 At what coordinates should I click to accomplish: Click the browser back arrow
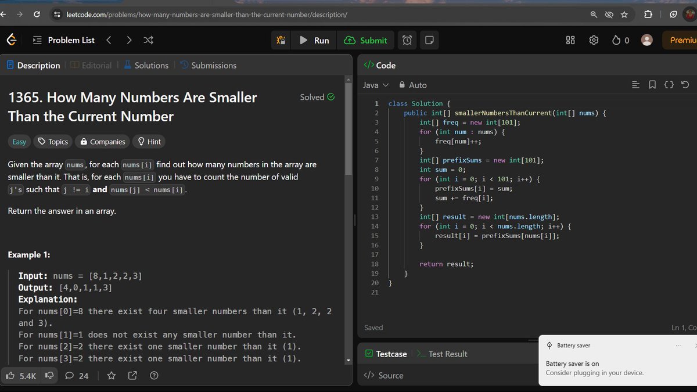tap(3, 14)
